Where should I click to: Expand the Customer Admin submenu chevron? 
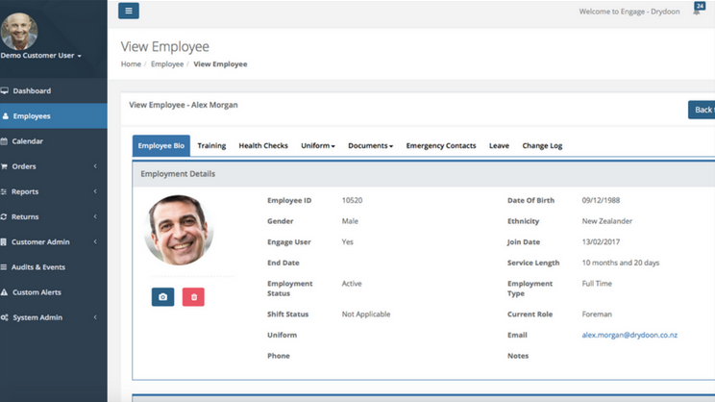click(95, 241)
